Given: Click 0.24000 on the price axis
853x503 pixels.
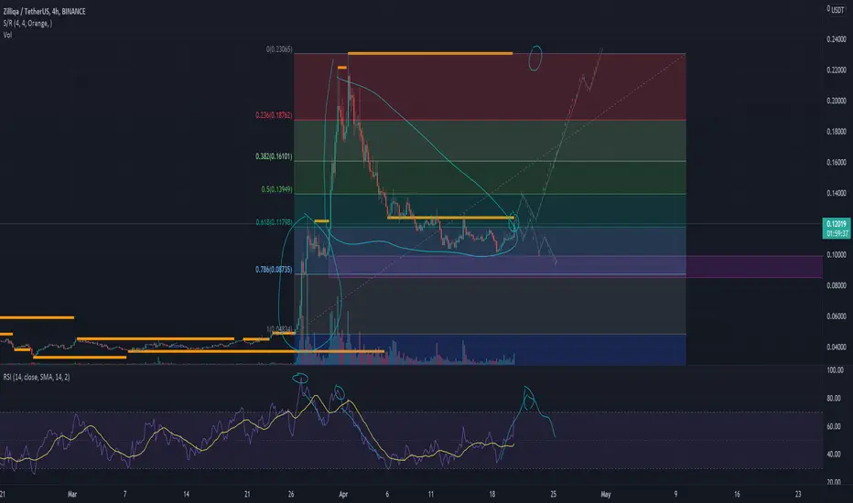Looking at the screenshot, I should point(837,39).
